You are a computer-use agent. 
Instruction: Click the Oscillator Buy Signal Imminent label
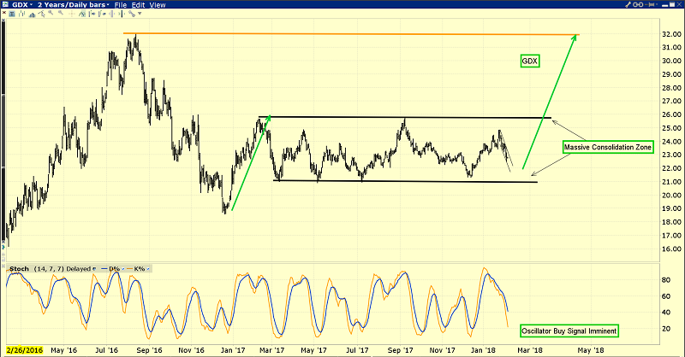(575, 331)
